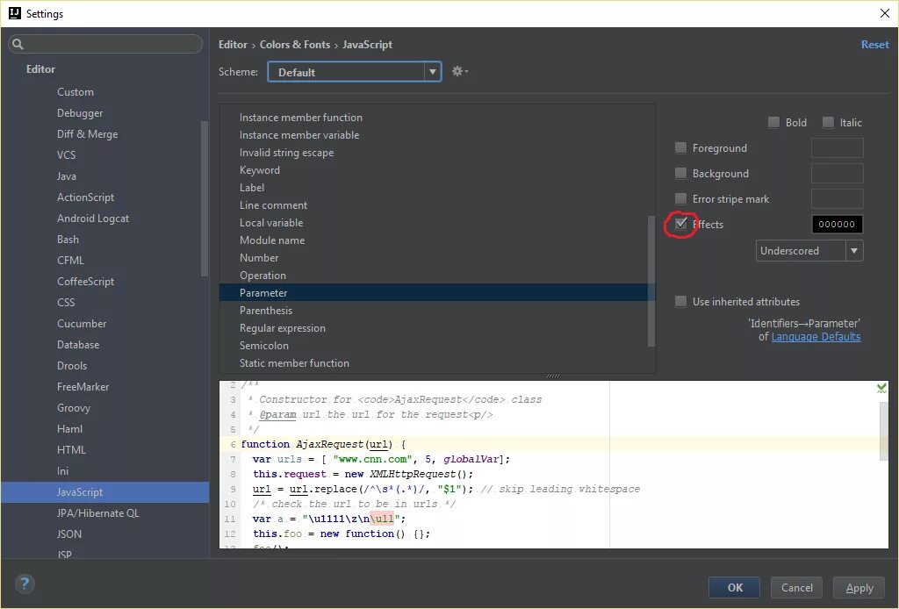Open the scheme gear actions menu

point(460,72)
